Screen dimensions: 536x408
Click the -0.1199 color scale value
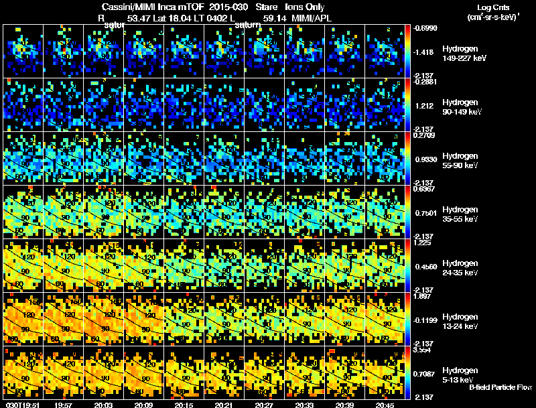[425, 320]
